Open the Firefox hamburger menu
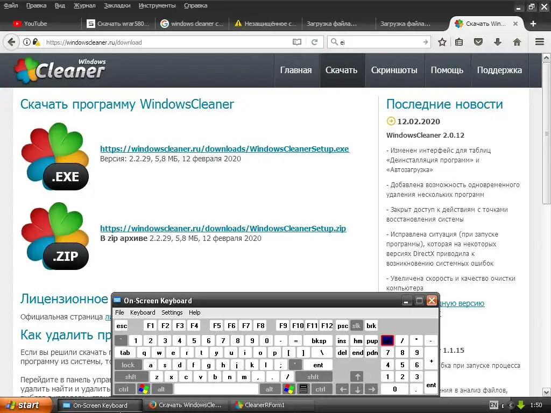The height and width of the screenshot is (413, 551). coord(540,42)
